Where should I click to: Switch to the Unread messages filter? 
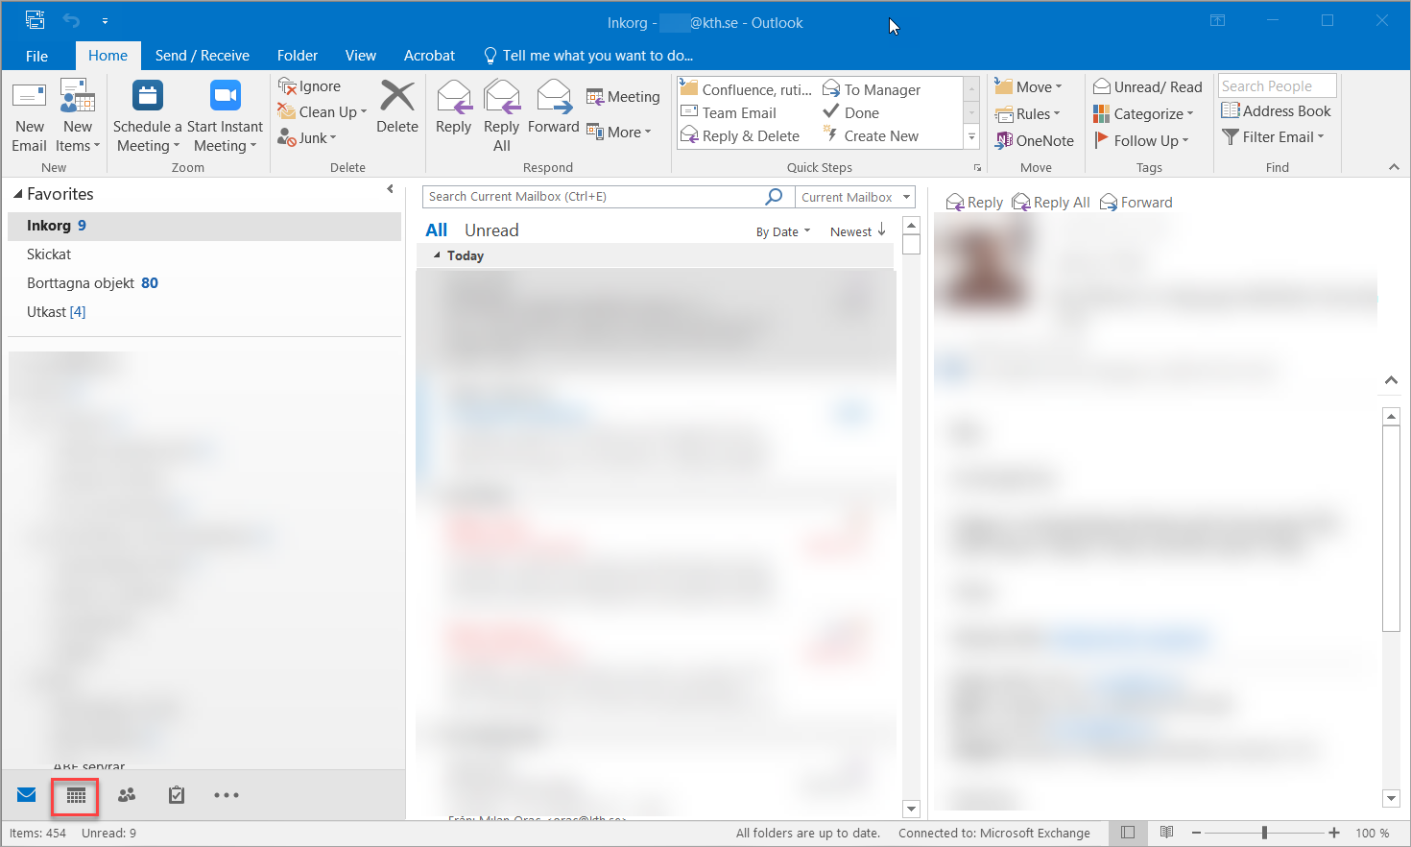(x=491, y=230)
